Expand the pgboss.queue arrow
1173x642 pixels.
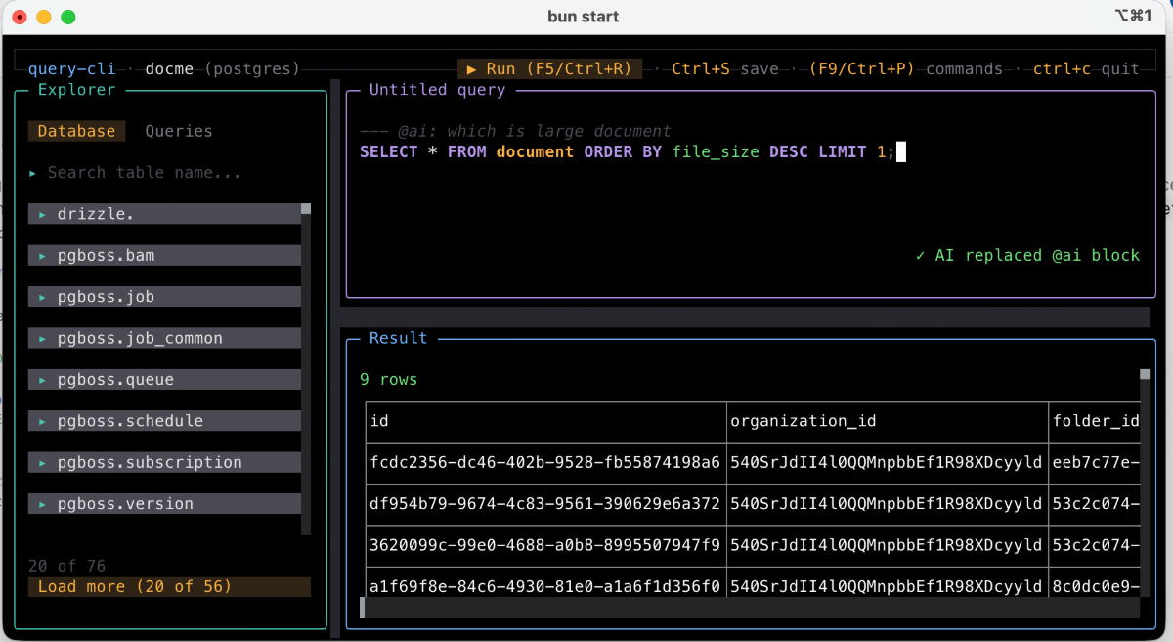(x=43, y=380)
